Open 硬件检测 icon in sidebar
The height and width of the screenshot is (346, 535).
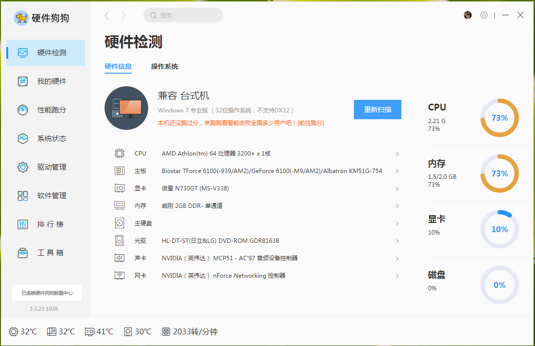point(23,53)
